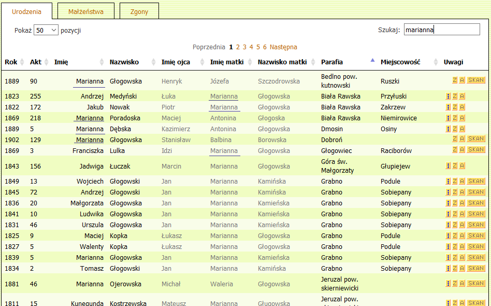Click the Szukaj search input field
Image resolution: width=491 pixels, height=306 pixels.
[441, 30]
